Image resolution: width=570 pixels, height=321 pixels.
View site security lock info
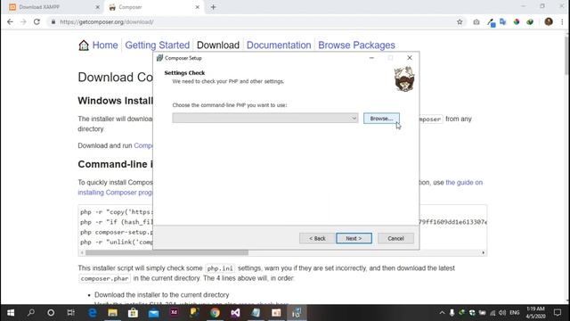pyautogui.click(x=53, y=21)
